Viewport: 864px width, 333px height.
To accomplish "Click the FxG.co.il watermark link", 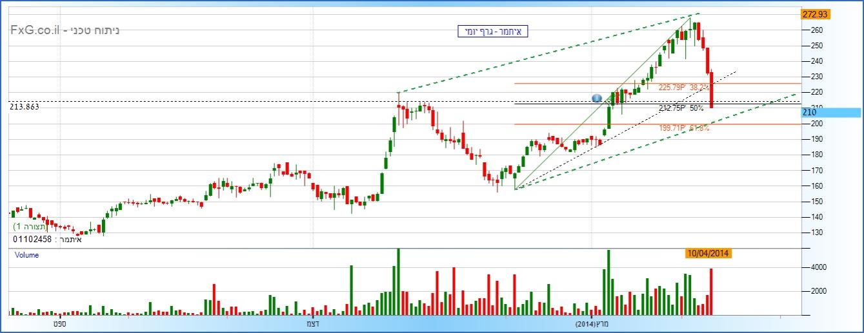I will [x=37, y=30].
